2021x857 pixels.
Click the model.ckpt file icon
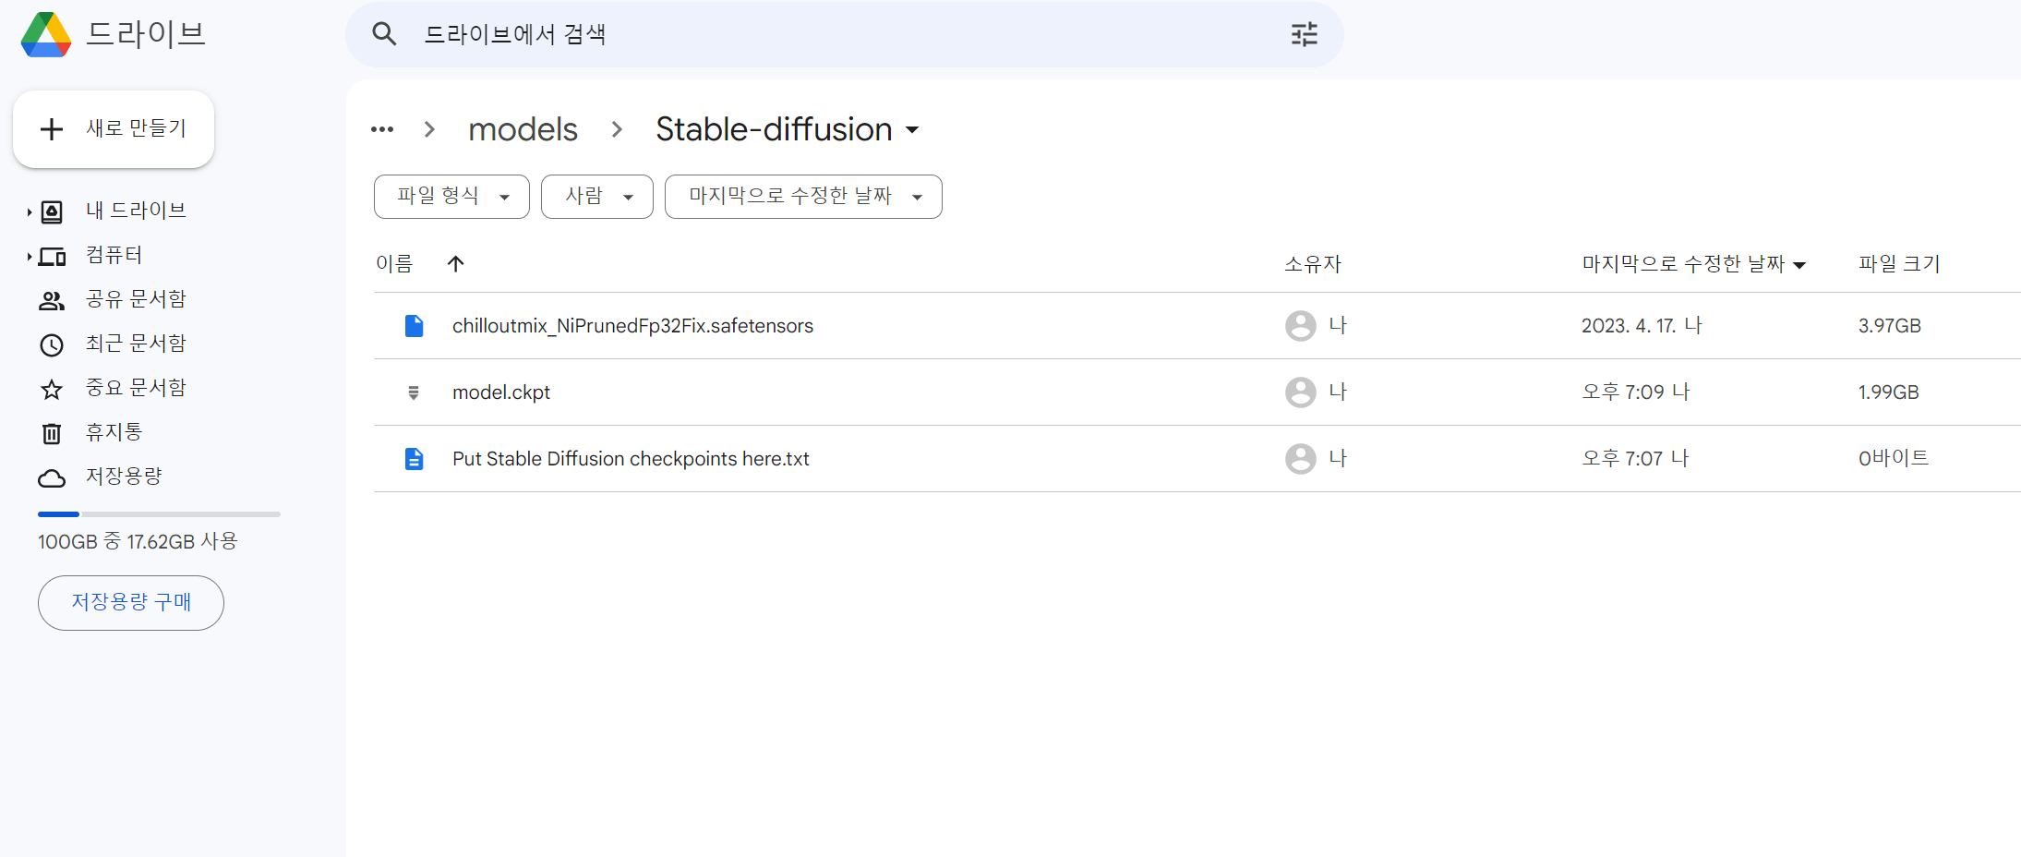(x=414, y=392)
